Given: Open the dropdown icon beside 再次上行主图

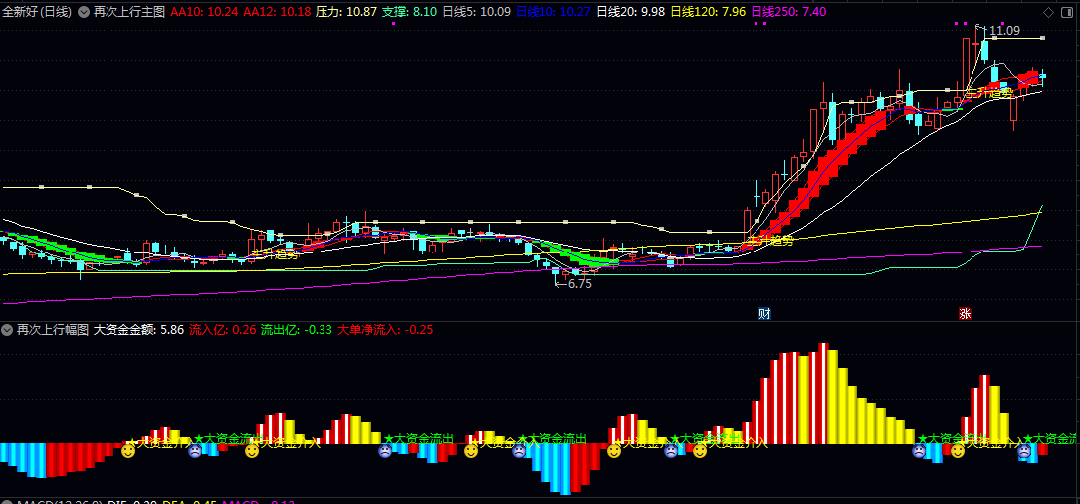Looking at the screenshot, I should (84, 12).
